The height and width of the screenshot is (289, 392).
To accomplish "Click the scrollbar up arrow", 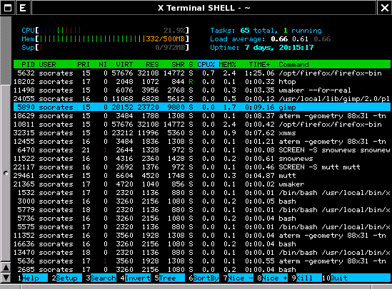I will click(6, 268).
